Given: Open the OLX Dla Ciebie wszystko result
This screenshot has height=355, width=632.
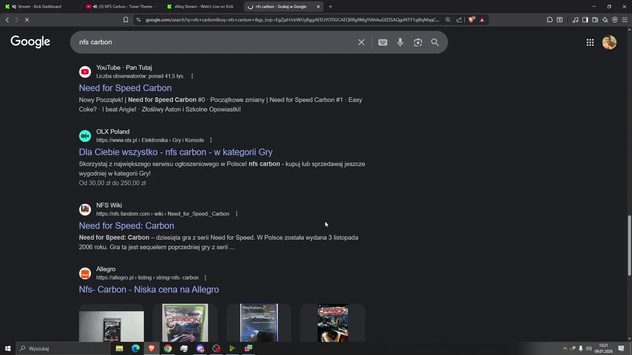Looking at the screenshot, I should [176, 152].
